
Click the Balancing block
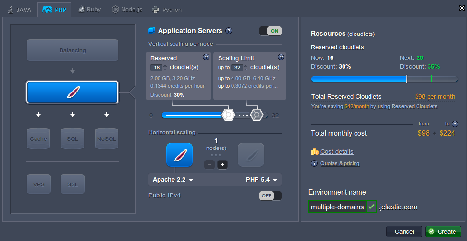73,50
